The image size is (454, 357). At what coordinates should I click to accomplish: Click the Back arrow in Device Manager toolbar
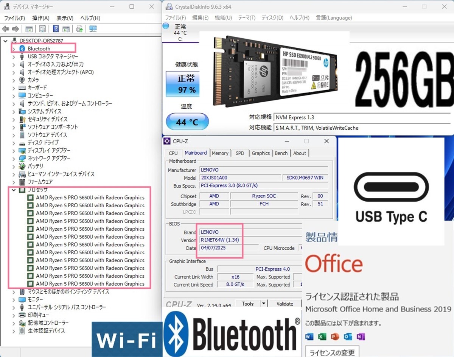point(6,29)
